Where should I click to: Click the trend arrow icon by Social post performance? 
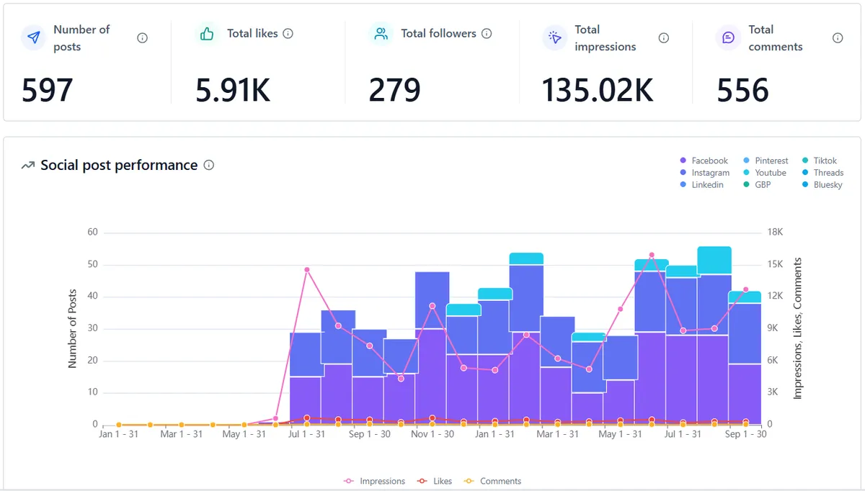point(28,166)
